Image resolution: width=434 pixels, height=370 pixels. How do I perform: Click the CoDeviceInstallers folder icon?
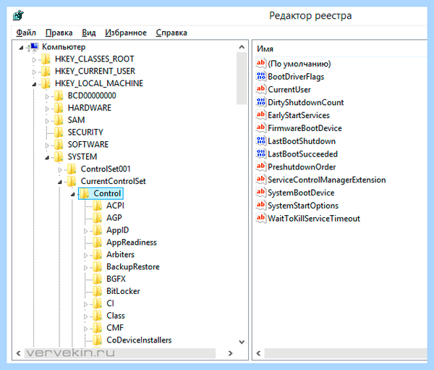click(x=97, y=340)
